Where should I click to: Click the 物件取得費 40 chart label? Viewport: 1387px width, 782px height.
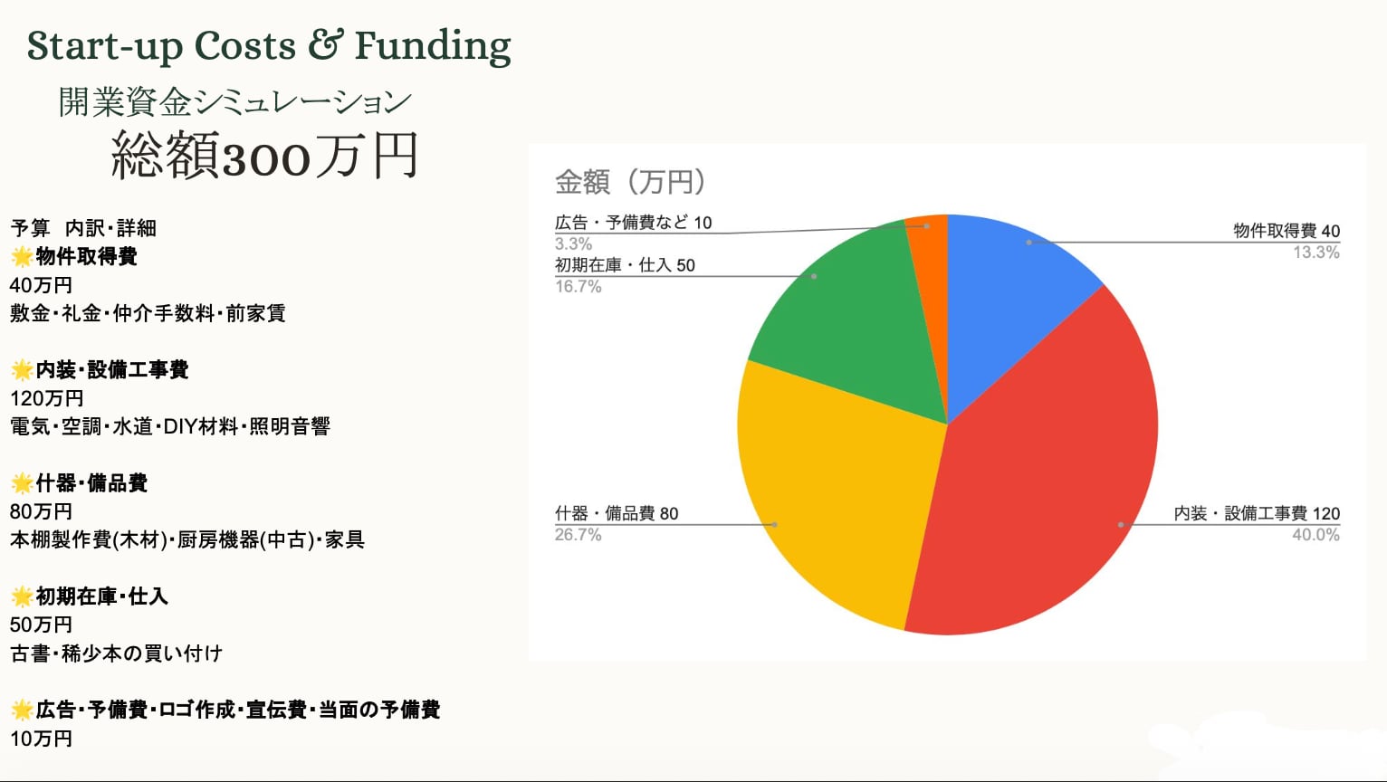[1286, 231]
